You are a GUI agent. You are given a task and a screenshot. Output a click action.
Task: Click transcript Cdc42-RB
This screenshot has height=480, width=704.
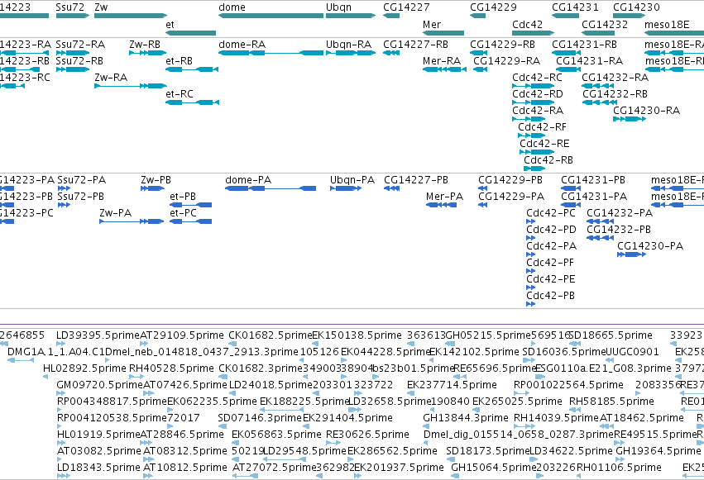534,169
